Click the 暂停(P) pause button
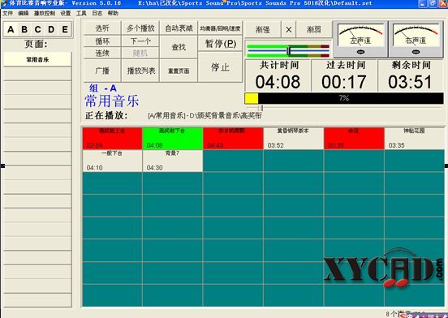The height and width of the screenshot is (318, 448). pyautogui.click(x=220, y=44)
